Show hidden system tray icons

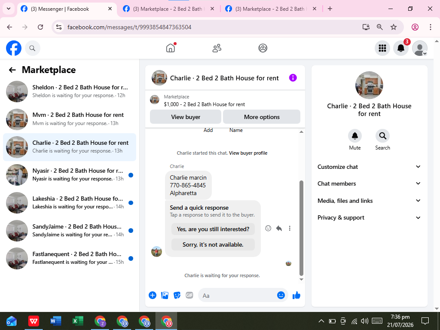tap(321, 321)
